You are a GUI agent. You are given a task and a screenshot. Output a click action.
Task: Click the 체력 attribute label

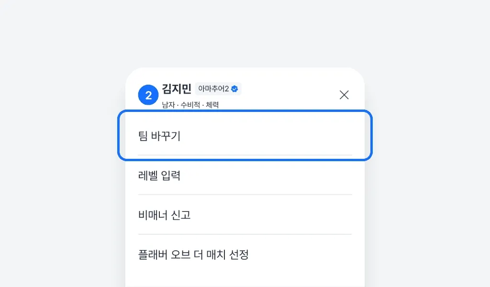212,104
